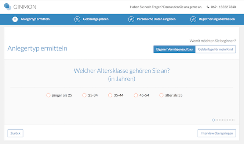Select the 'älter als 55' option
This screenshot has height=144, width=244.
[x=161, y=95]
